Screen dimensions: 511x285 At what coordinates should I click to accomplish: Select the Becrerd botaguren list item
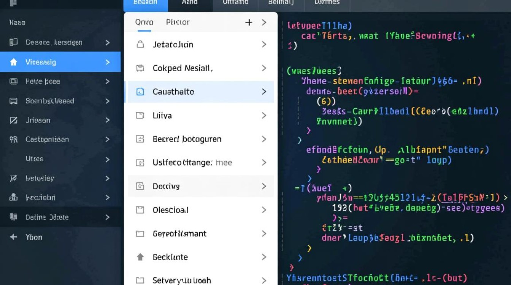coord(187,139)
